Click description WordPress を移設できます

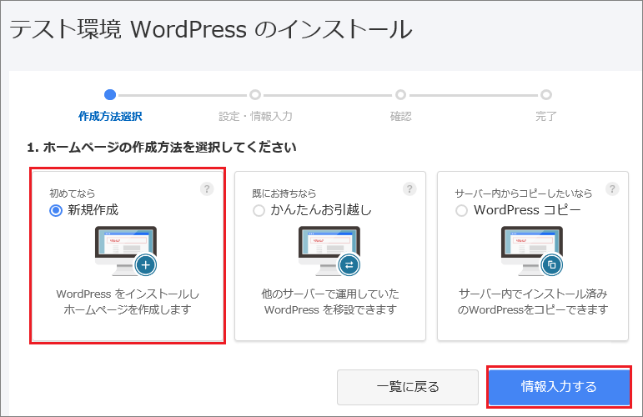330,309
